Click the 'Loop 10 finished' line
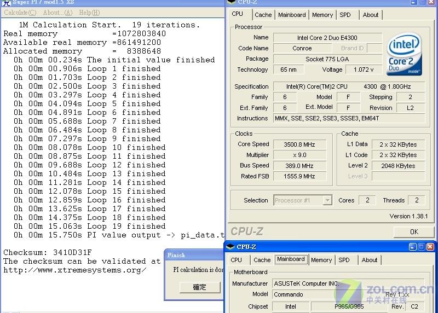This screenshot has height=313, width=438. point(90,147)
